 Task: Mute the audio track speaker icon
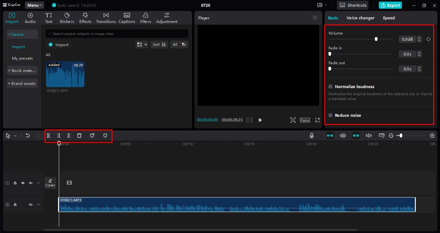31,204
